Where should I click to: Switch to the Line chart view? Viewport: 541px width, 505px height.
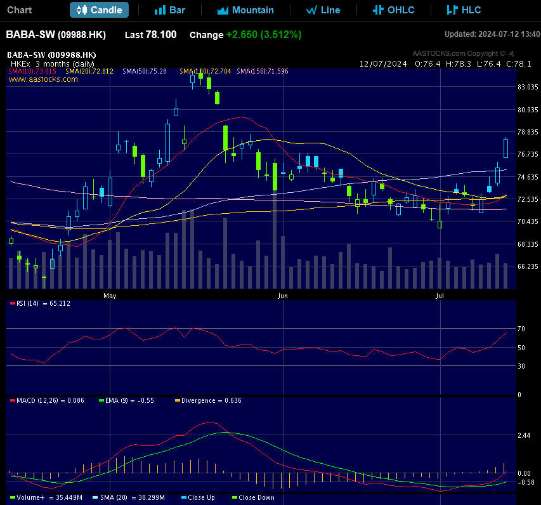point(323,10)
